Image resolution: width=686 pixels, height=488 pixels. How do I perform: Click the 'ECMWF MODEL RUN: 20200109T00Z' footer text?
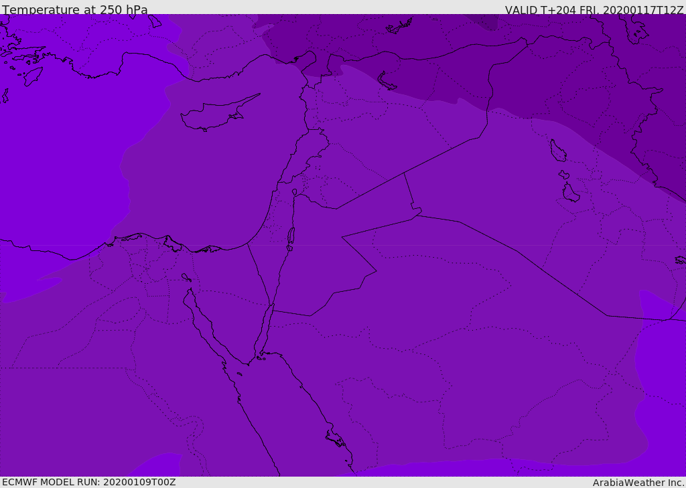point(89,482)
